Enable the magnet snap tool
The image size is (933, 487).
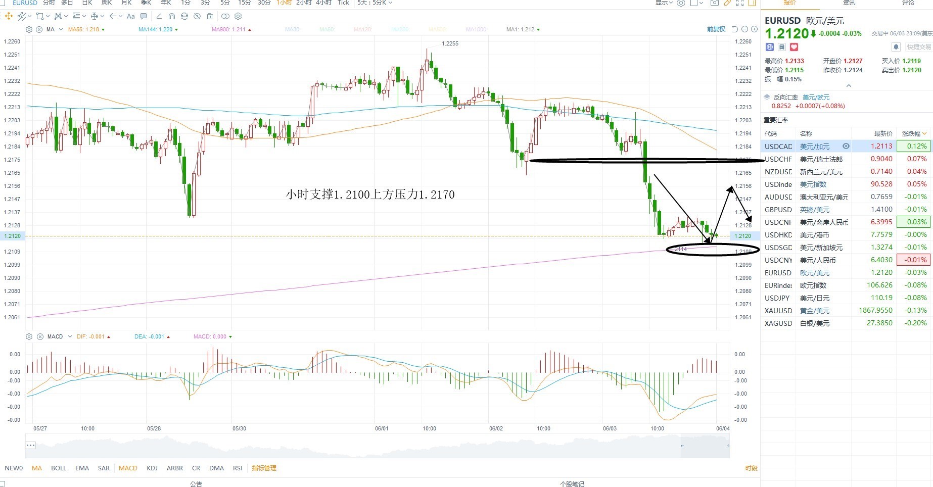171,16
